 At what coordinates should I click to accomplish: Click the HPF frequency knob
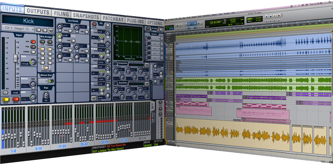click(x=33, y=96)
